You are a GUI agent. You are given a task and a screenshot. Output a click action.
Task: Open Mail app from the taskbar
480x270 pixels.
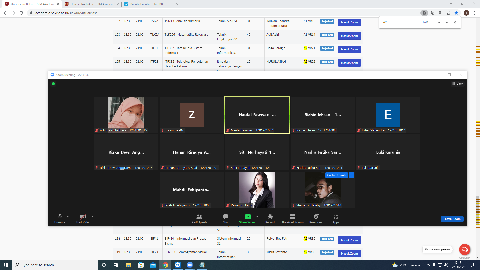click(x=153, y=265)
